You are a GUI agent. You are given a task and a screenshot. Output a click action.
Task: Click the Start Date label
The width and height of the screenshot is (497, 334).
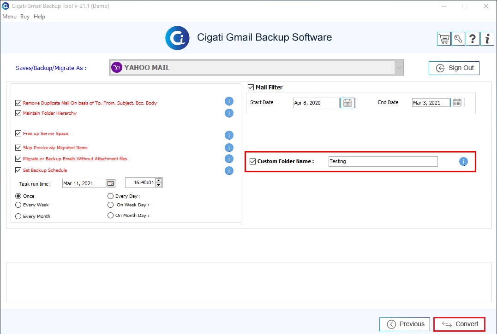pyautogui.click(x=262, y=102)
